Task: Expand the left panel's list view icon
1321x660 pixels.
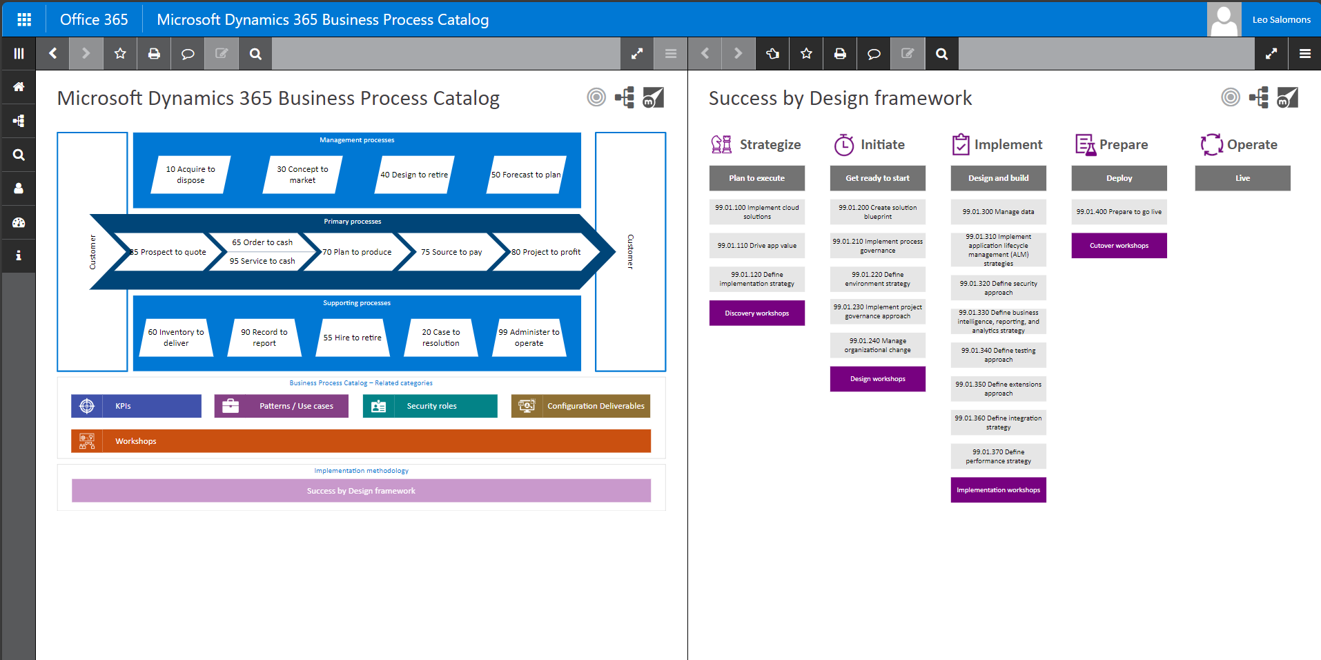Action: click(x=669, y=53)
